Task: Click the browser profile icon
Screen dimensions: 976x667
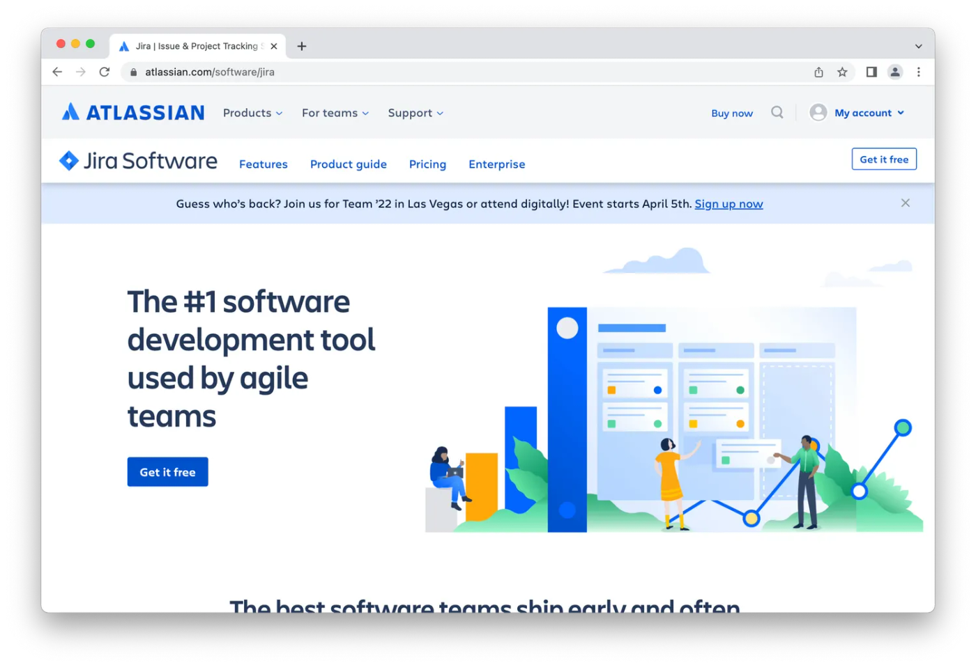Action: (x=895, y=72)
